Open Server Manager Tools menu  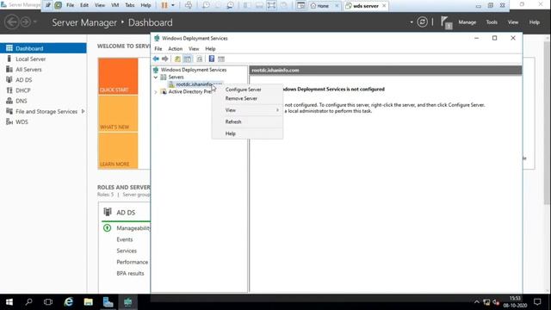(x=492, y=22)
